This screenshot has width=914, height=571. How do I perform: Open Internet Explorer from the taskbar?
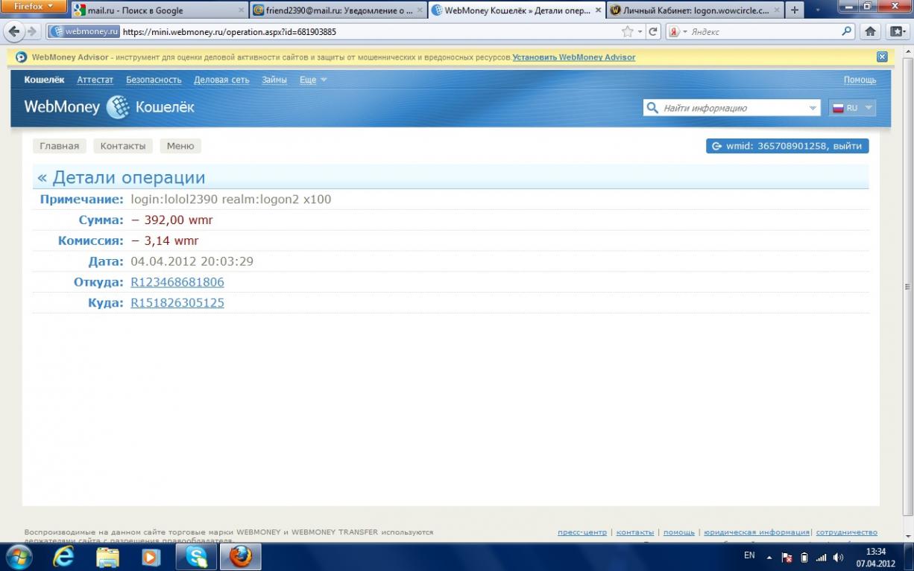63,557
